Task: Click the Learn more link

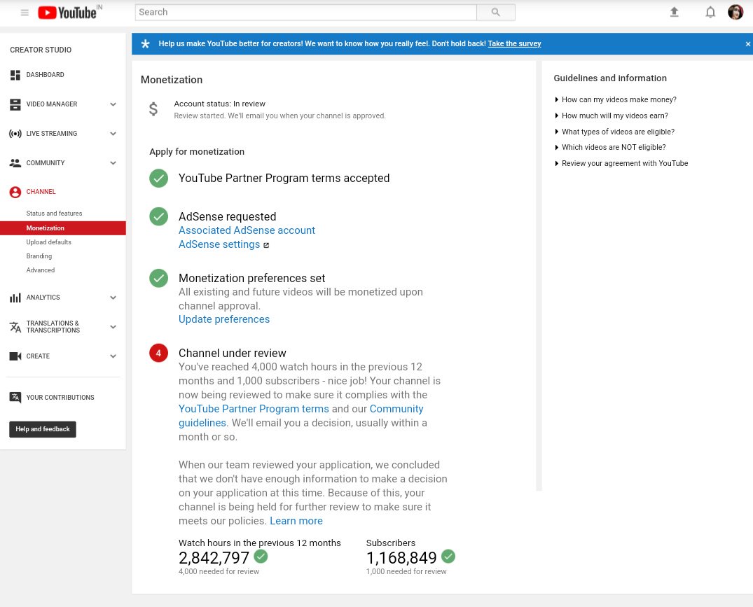Action: coord(296,521)
